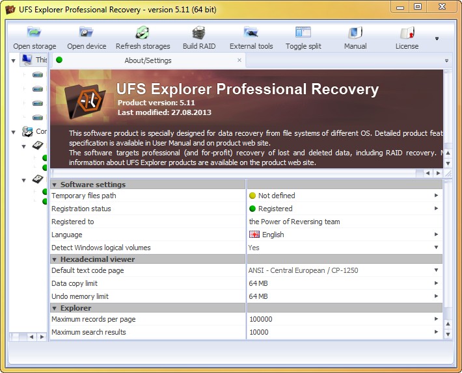Select the Connected storages tree node icon
This screenshot has height=373, width=462.
point(27,131)
